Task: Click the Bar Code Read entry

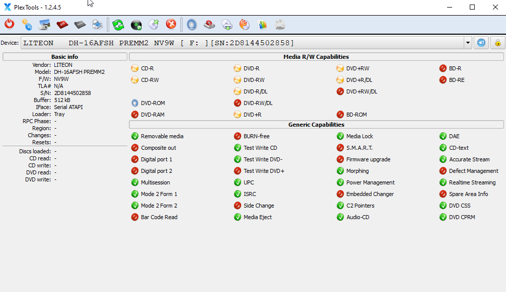Action: click(x=154, y=217)
